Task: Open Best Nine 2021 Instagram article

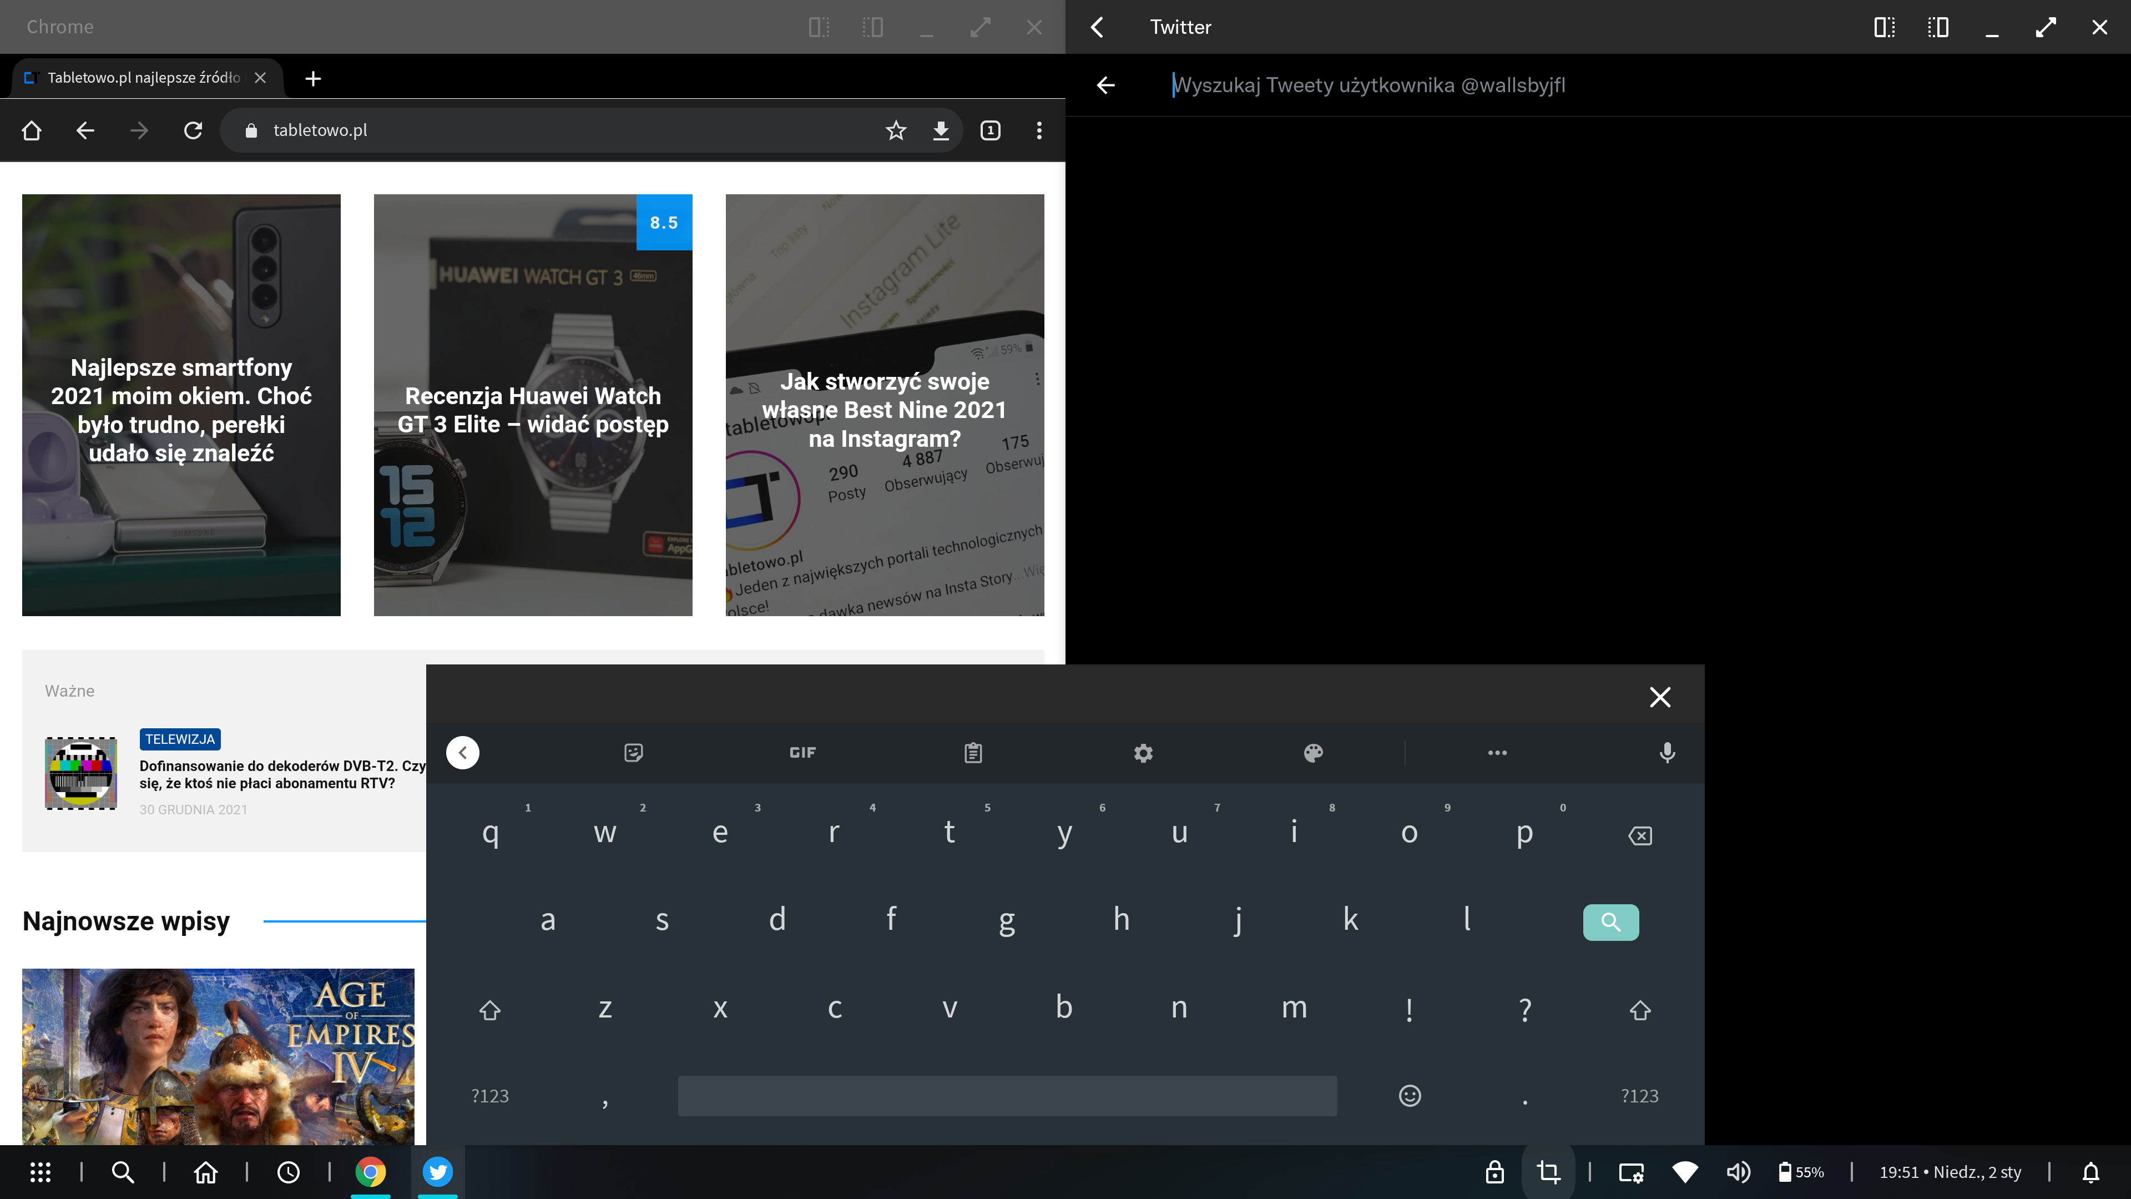Action: click(885, 405)
